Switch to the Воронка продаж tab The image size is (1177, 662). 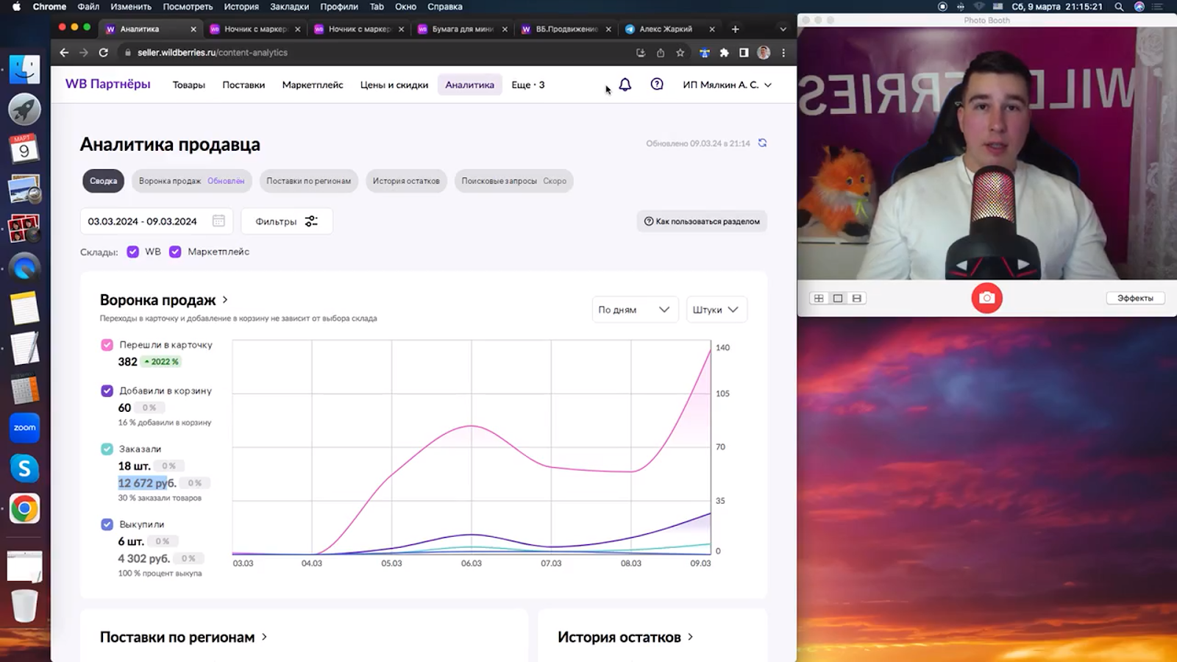click(191, 181)
